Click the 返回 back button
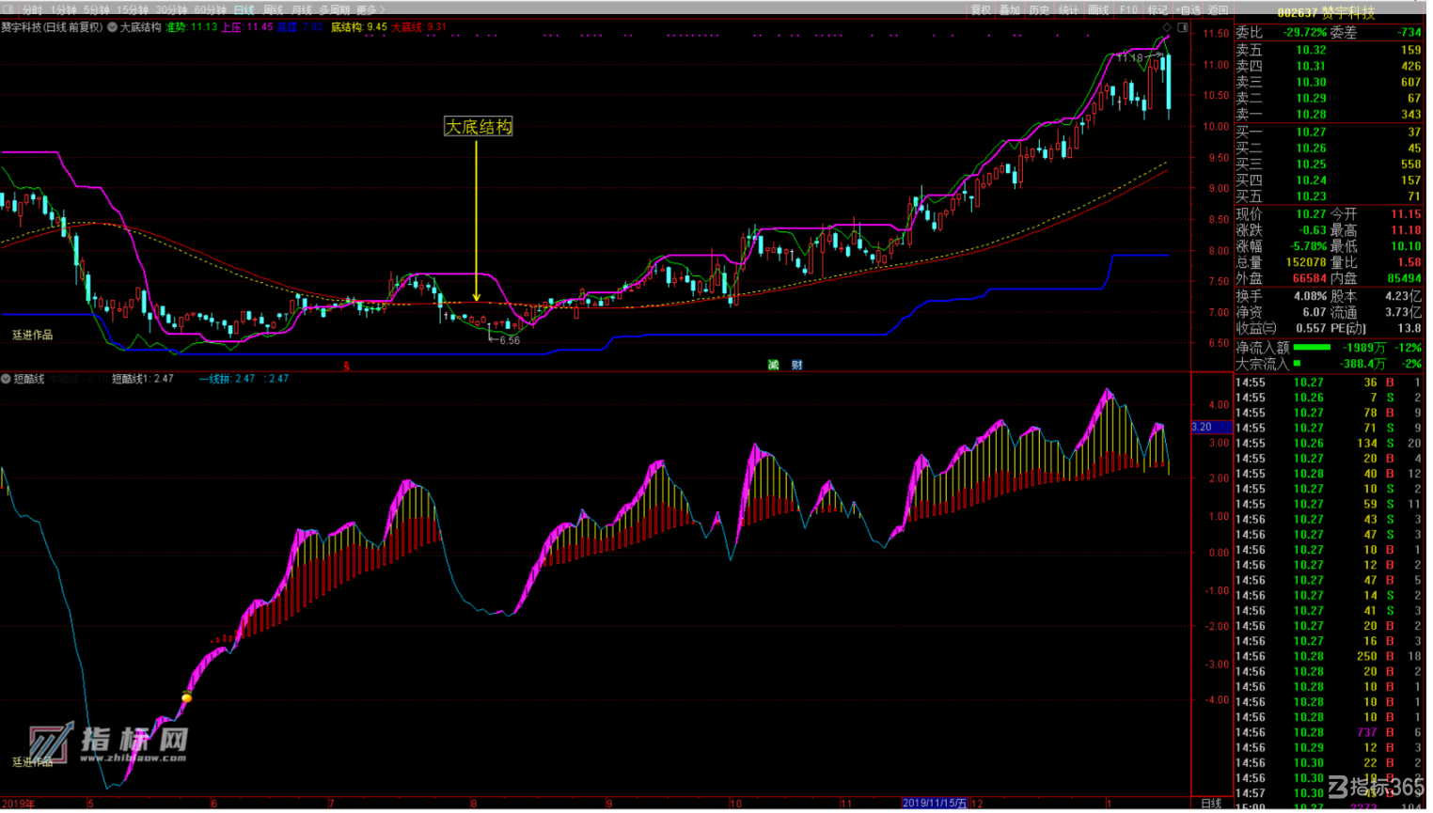The width and height of the screenshot is (1433, 813). click(1218, 9)
